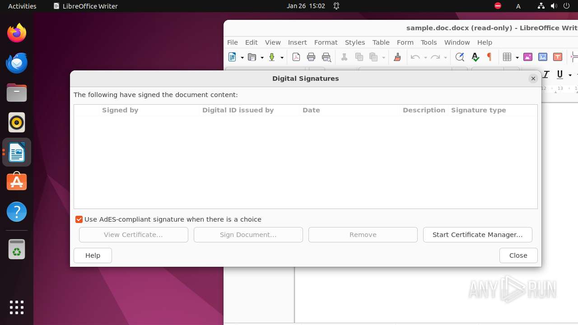Toggle Italic formatting button

(x=546, y=74)
